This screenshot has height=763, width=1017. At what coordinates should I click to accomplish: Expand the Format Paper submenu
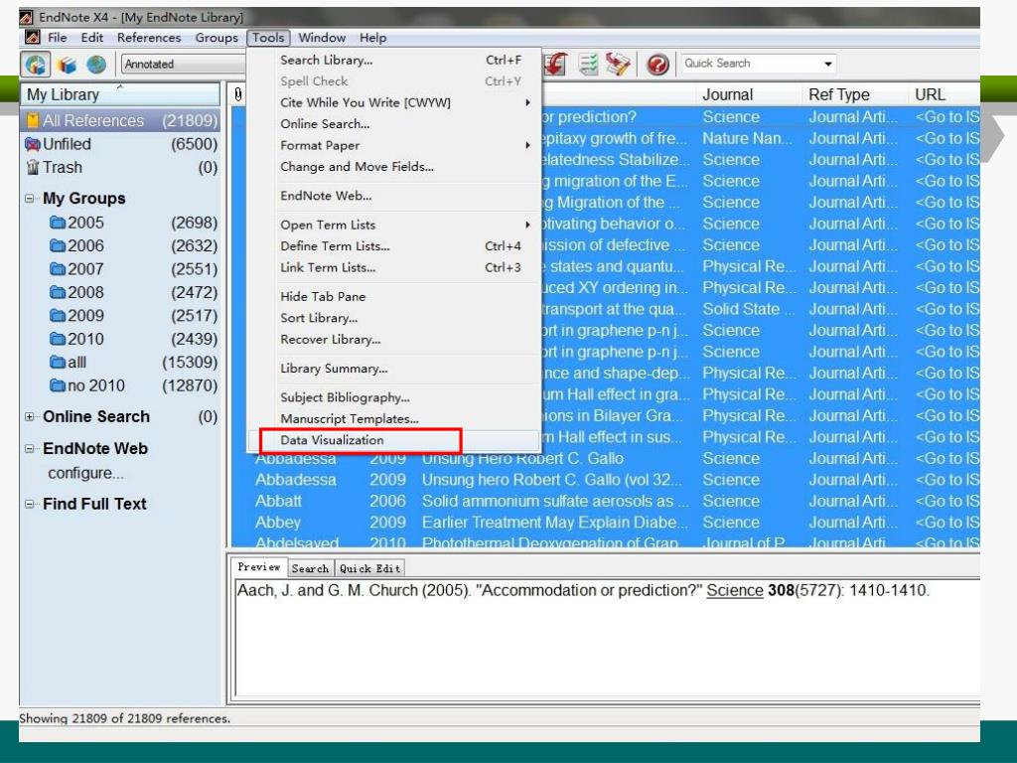pos(528,145)
